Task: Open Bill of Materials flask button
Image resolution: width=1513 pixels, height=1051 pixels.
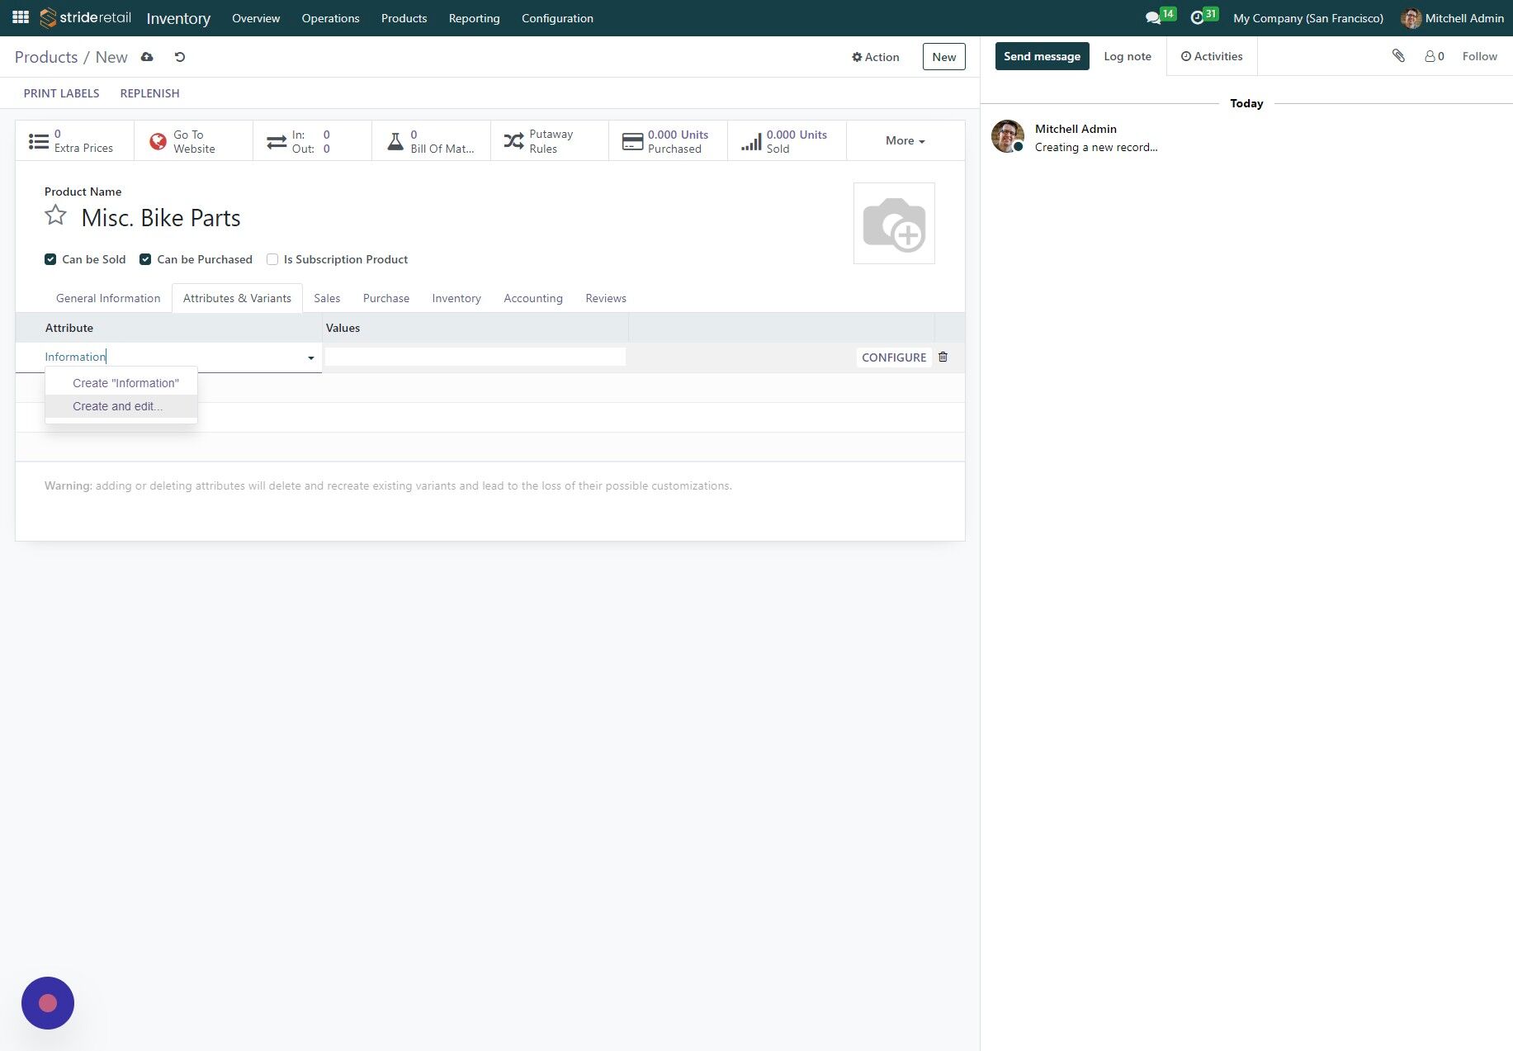Action: [431, 141]
